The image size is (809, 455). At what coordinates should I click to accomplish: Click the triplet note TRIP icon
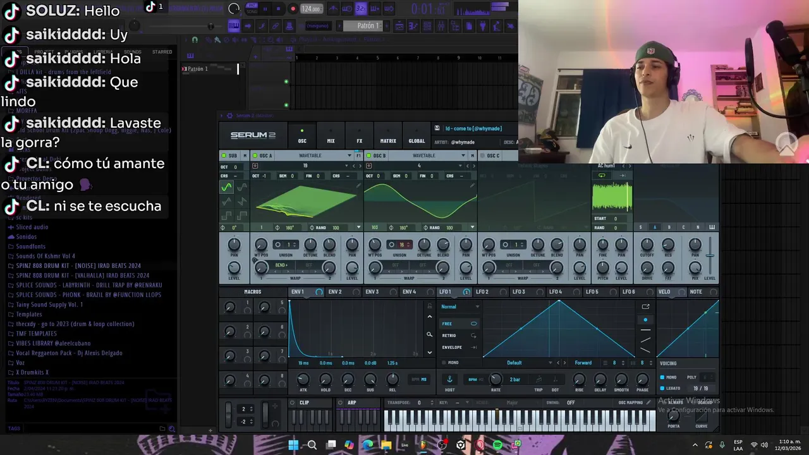[538, 379]
